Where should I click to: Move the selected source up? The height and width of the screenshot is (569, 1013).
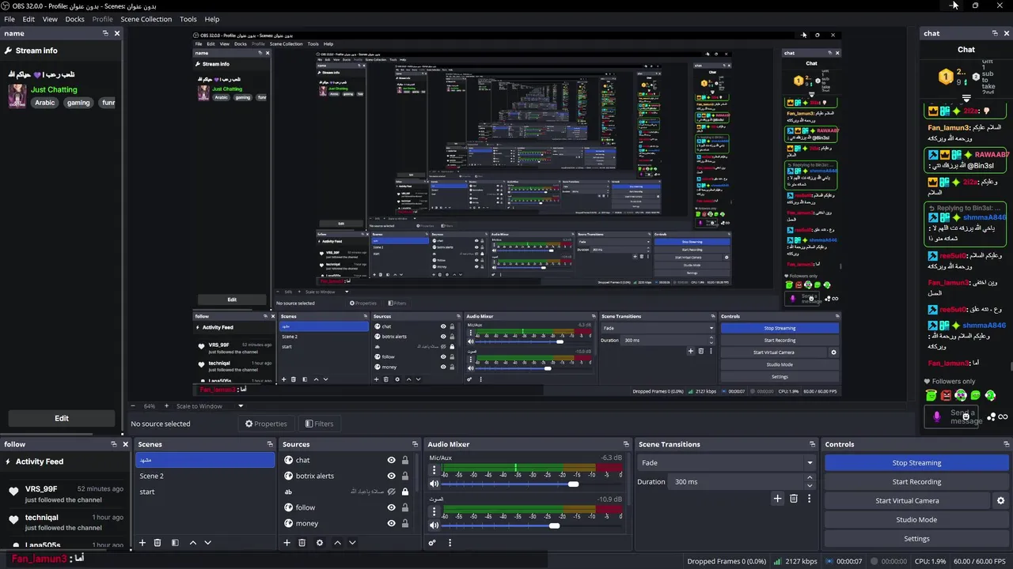point(337,543)
